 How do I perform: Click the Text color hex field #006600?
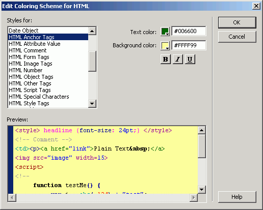click(189, 31)
